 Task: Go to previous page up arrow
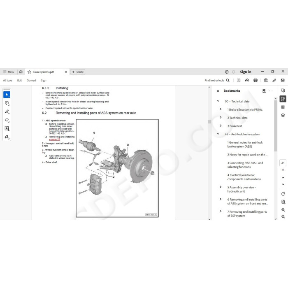coord(283,178)
